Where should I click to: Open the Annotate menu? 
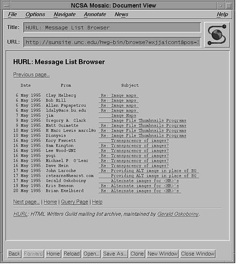click(95, 14)
